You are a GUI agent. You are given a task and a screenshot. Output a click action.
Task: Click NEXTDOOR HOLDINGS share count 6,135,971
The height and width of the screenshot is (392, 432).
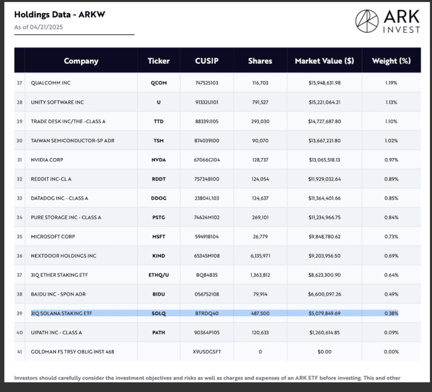(x=260, y=256)
